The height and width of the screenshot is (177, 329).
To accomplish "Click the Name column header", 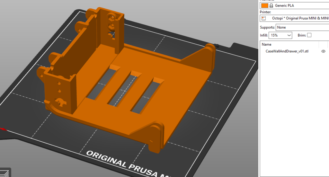I will pos(266,44).
